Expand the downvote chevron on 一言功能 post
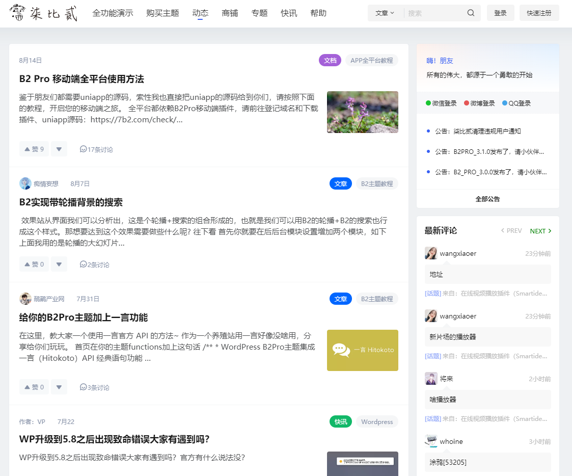Screen dimensions: 572x476 pyautogui.click(x=59, y=387)
